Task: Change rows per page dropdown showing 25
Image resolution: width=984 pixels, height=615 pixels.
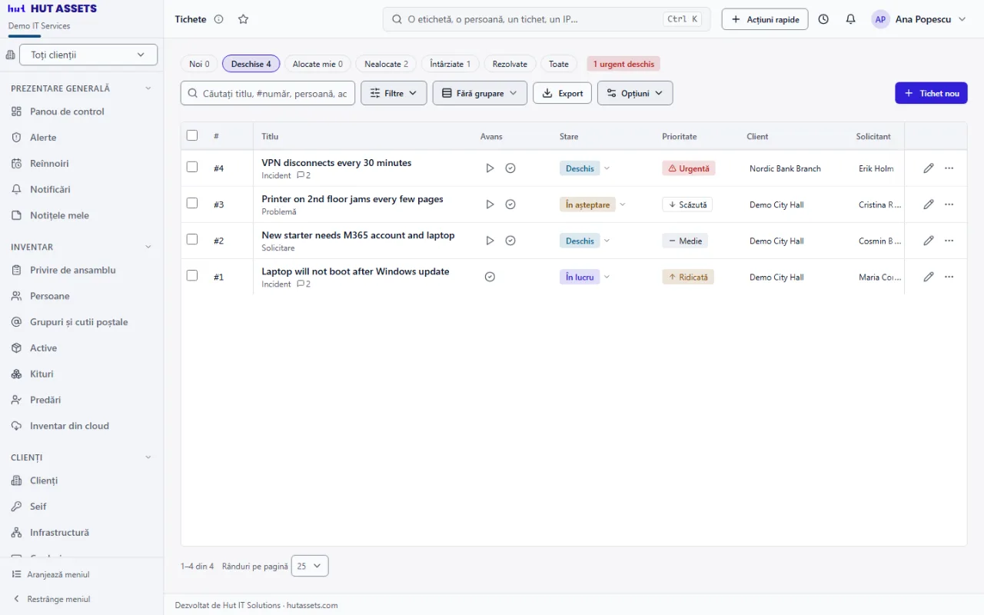Action: pyautogui.click(x=310, y=566)
